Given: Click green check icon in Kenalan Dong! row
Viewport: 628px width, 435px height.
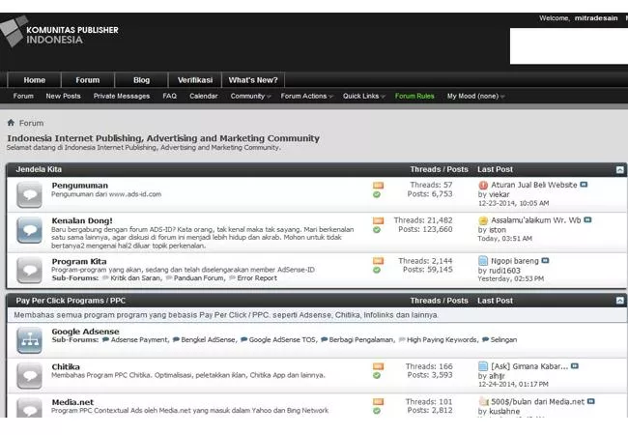Looking at the screenshot, I should click(377, 230).
